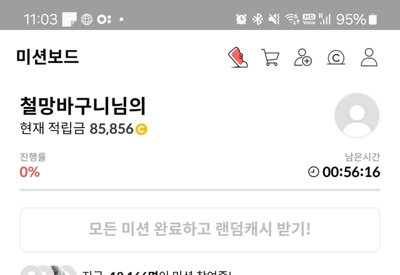The image size is (400, 275).
Task: Tap the gold coin beside 85,856
Action: pos(141,129)
